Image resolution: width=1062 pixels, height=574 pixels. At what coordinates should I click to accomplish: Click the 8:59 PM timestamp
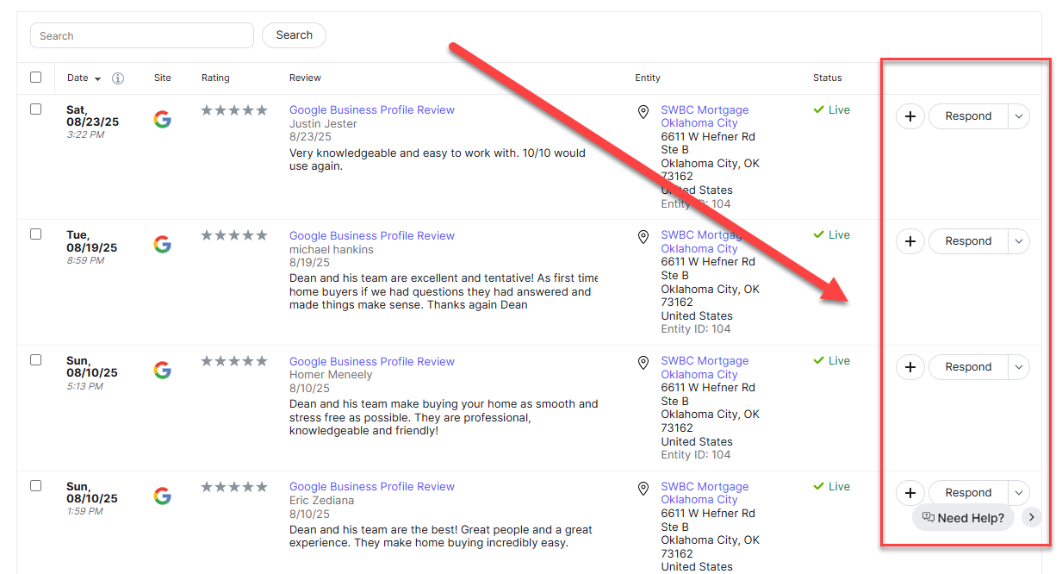click(85, 260)
